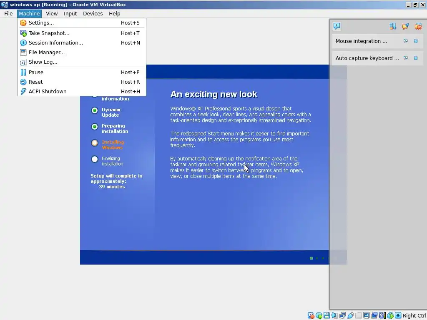Viewport: 427px width, 320px height.
Task: Click the display monitor status icon
Action: [366, 315]
